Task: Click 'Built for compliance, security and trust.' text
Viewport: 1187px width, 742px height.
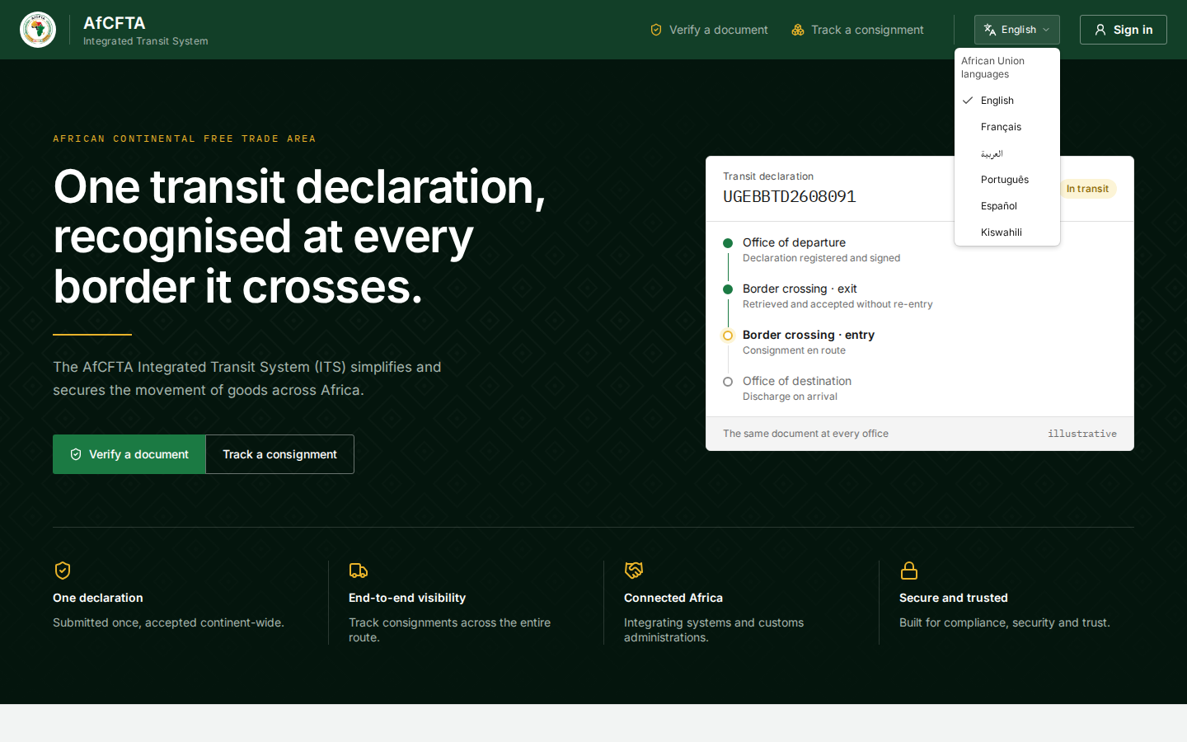Action: [x=1005, y=622]
